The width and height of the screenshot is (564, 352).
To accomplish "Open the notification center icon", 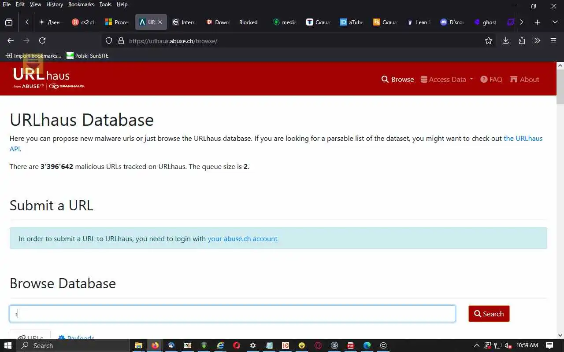I will pyautogui.click(x=549, y=345).
